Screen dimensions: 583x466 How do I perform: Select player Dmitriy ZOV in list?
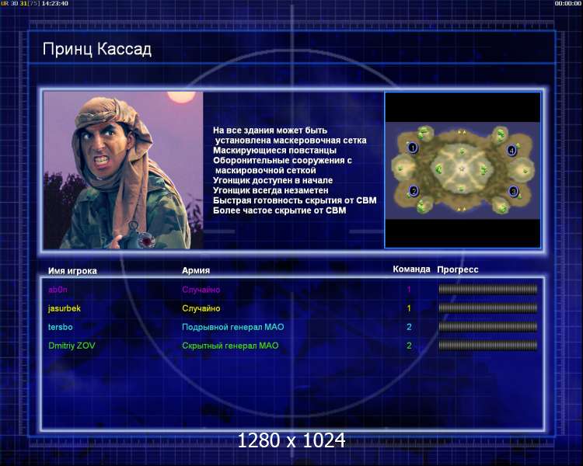coord(73,346)
